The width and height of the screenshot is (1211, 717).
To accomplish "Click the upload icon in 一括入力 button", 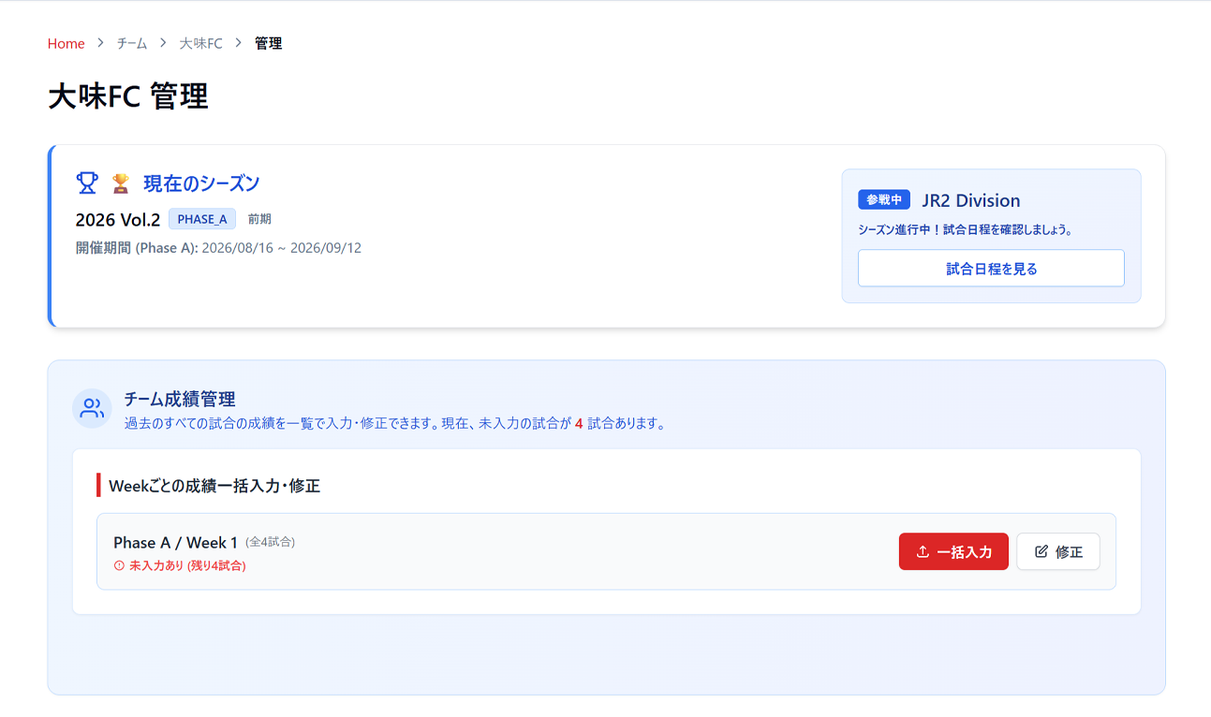I will tap(923, 552).
